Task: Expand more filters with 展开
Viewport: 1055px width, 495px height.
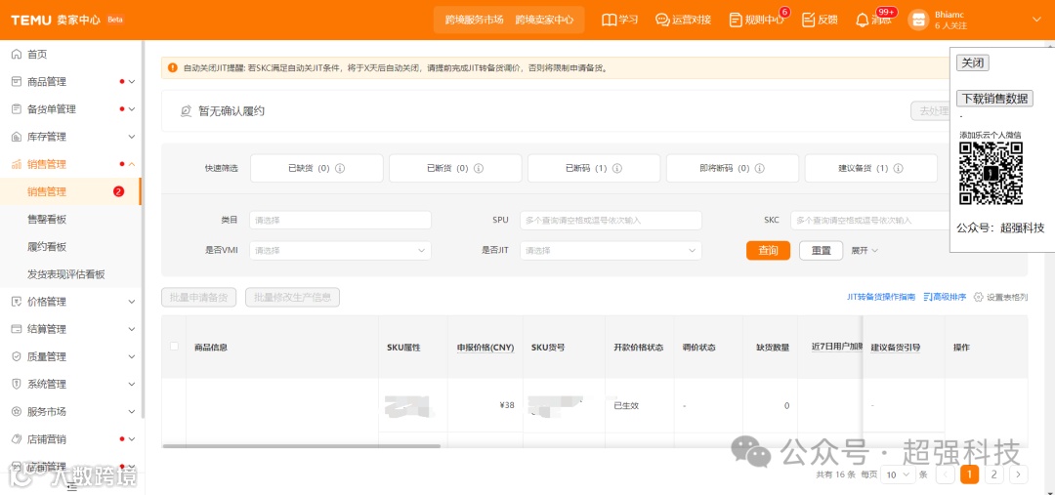Action: click(x=865, y=250)
